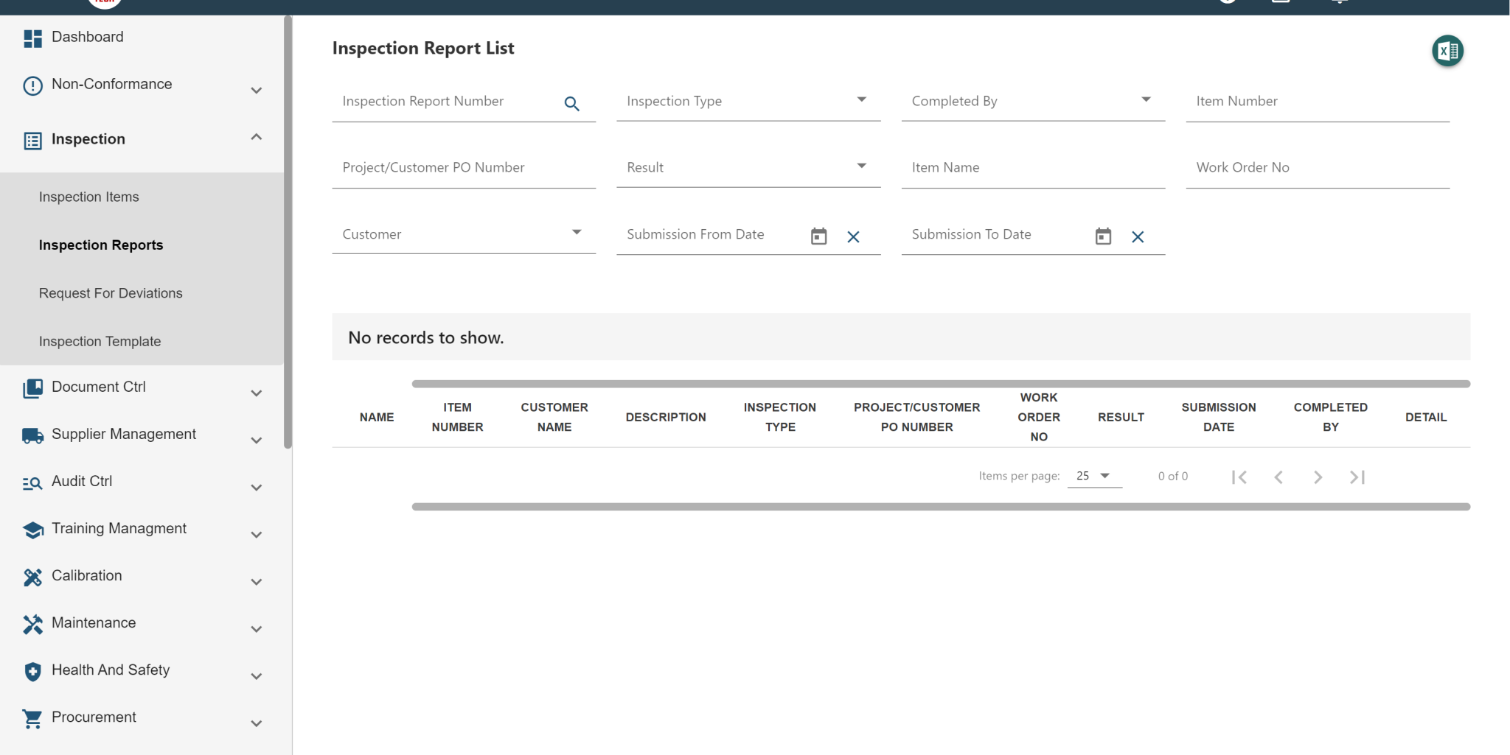Open the Supplier Management truck icon
Image resolution: width=1510 pixels, height=755 pixels.
click(x=32, y=435)
